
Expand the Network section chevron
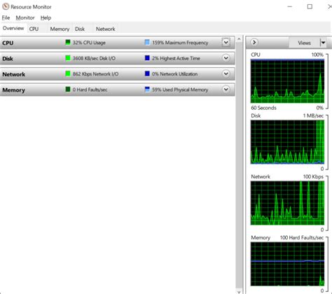click(226, 73)
